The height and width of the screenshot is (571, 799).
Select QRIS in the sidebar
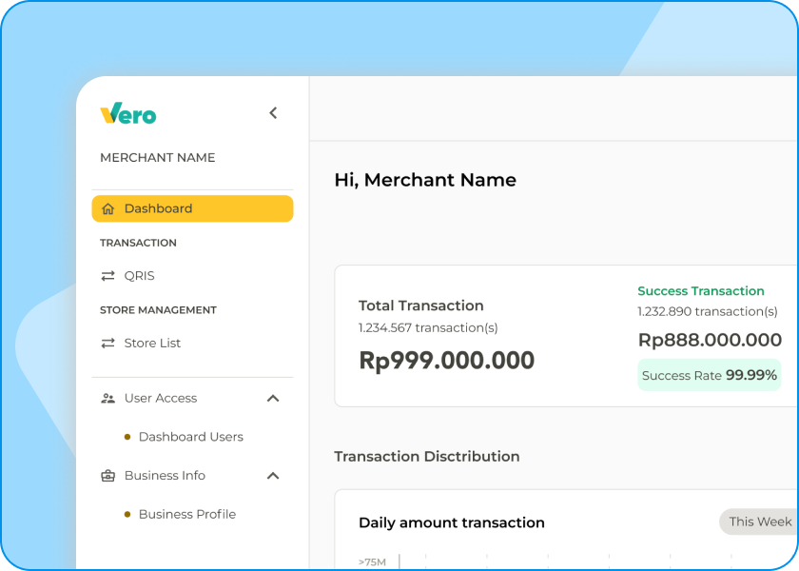click(x=139, y=276)
